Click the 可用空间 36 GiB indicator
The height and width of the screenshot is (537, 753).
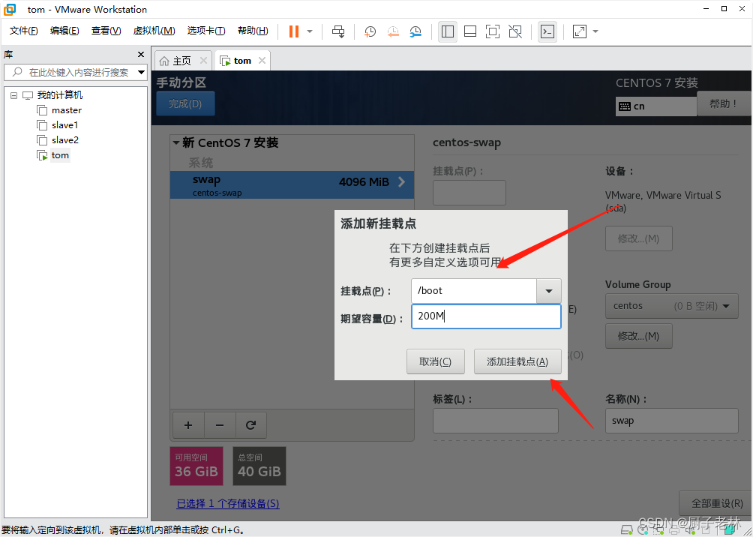[196, 466]
